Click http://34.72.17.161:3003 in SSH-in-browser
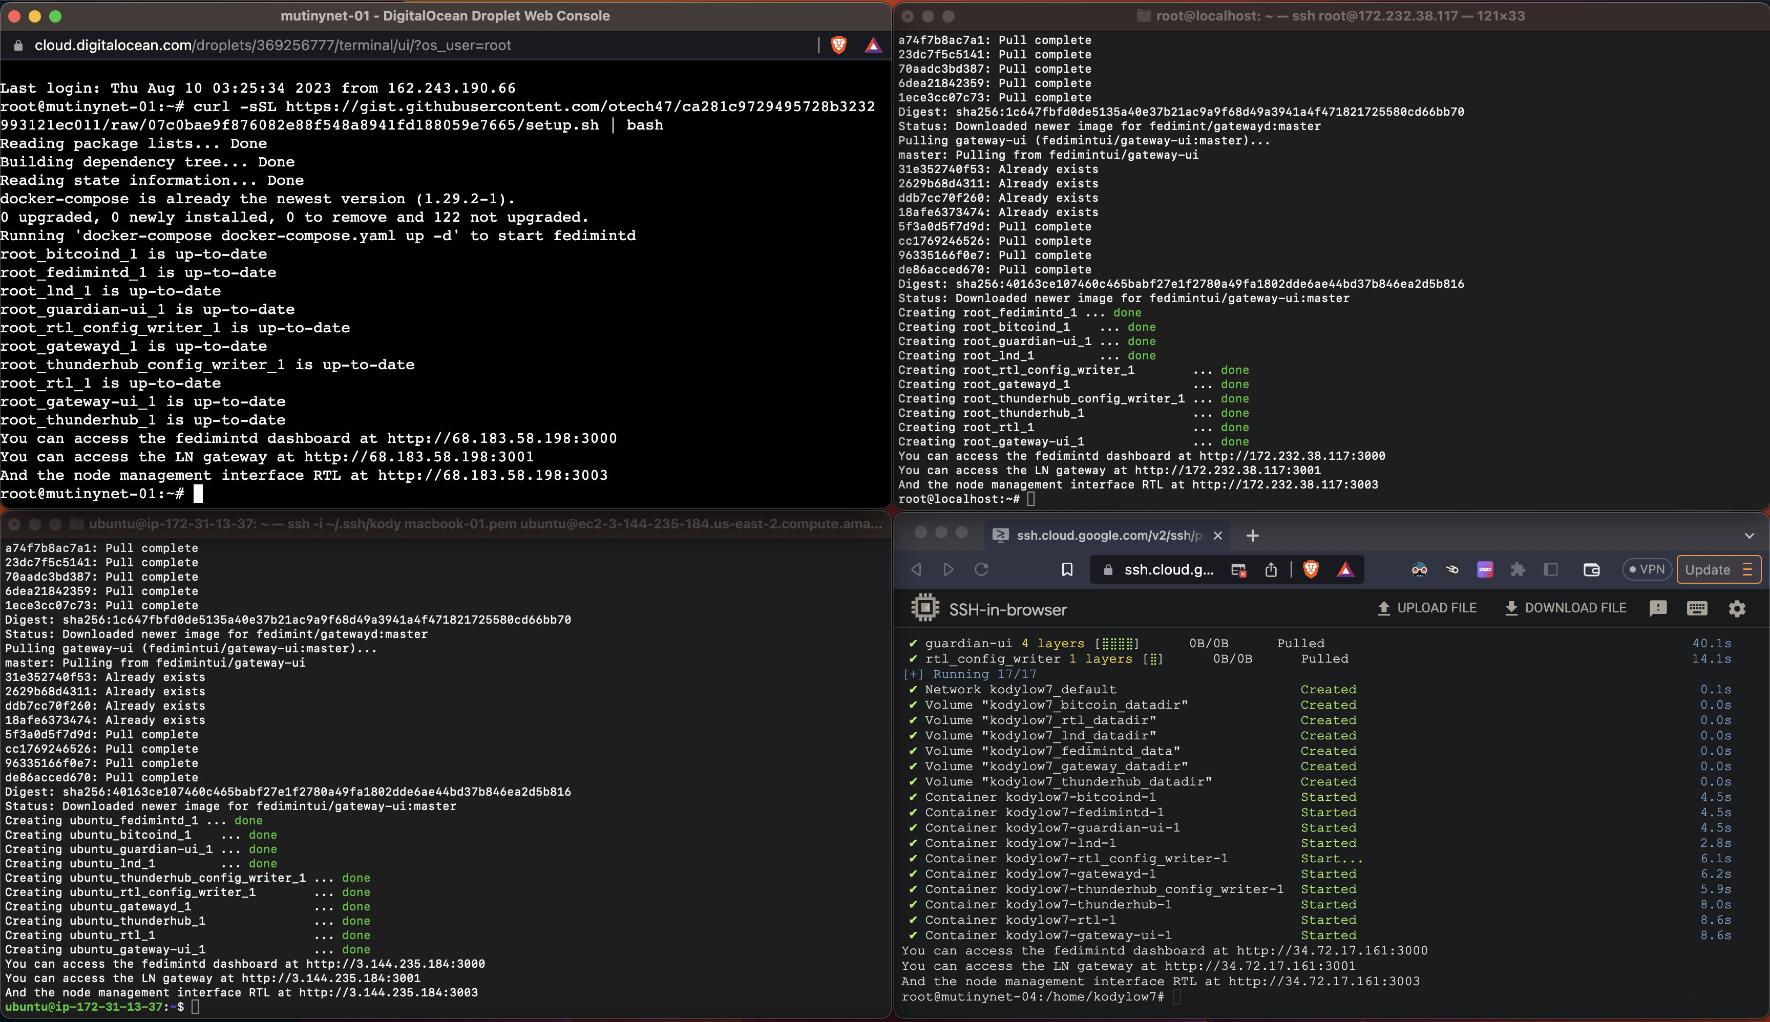The image size is (1770, 1022). click(1324, 981)
